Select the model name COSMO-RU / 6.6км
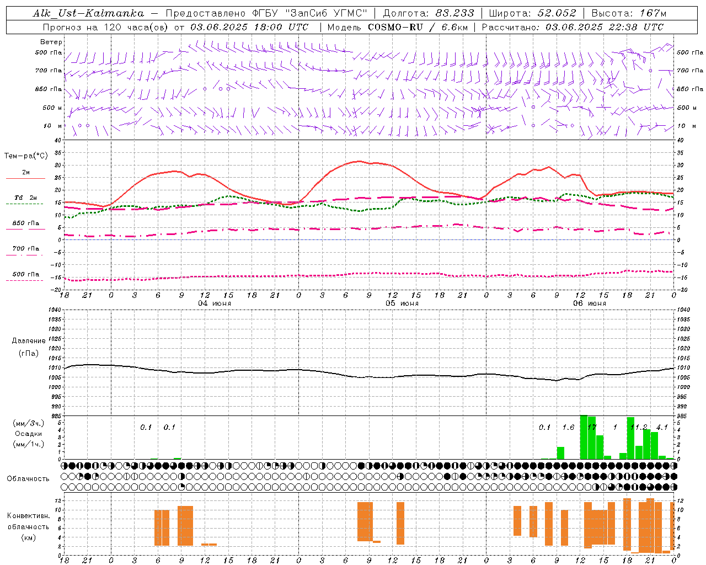This screenshot has width=706, height=565. pos(418,27)
